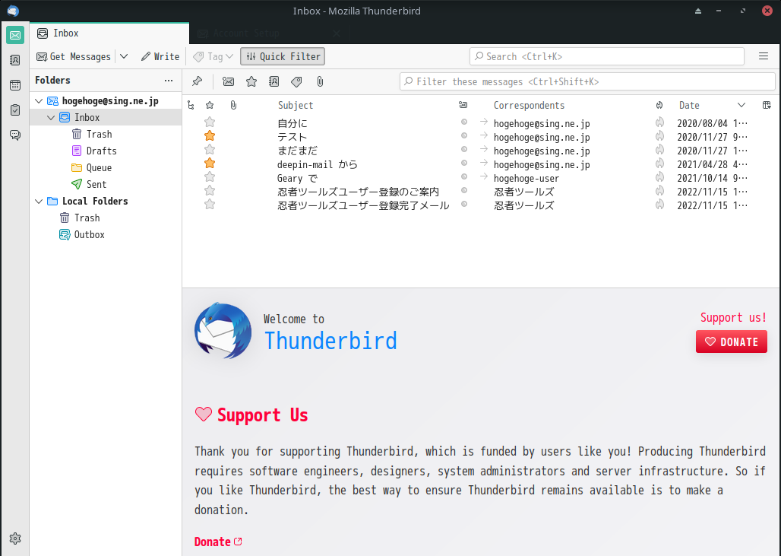Click the Filter these messages field
Viewport: 781px width, 556px height.
pos(587,81)
